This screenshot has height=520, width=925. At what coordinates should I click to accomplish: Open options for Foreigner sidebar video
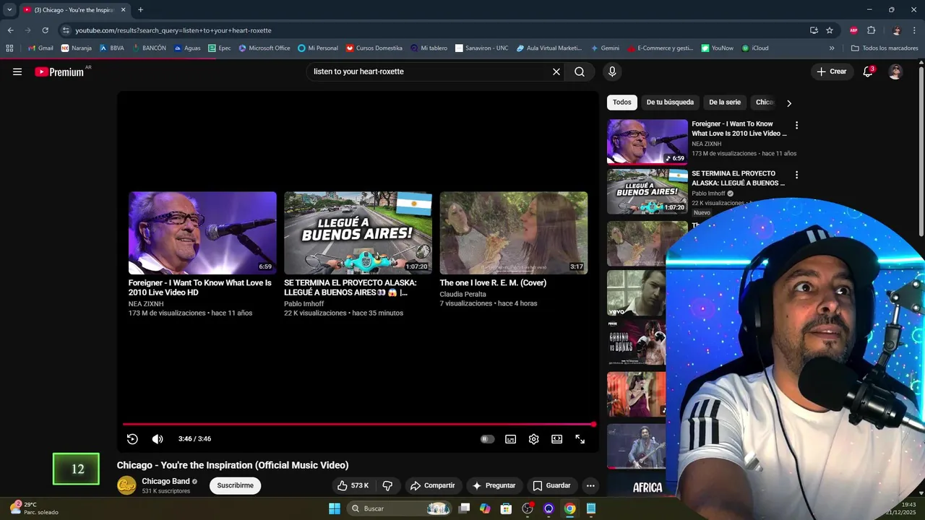(x=796, y=125)
